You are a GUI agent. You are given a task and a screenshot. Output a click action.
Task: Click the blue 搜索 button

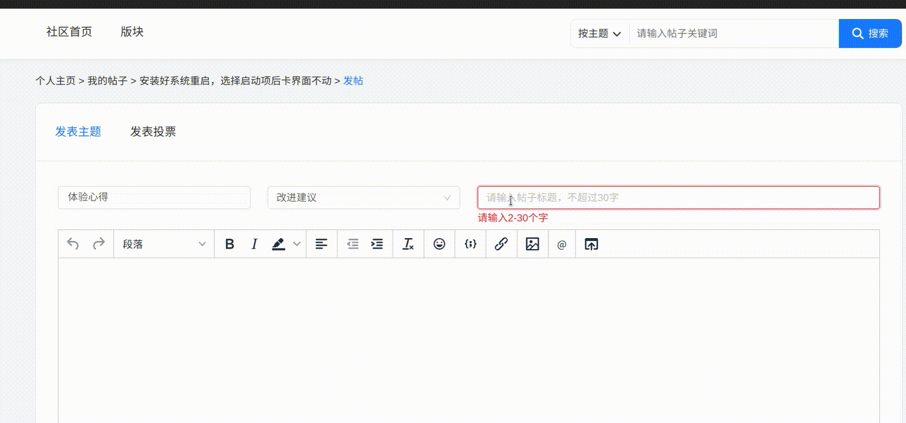click(x=870, y=34)
